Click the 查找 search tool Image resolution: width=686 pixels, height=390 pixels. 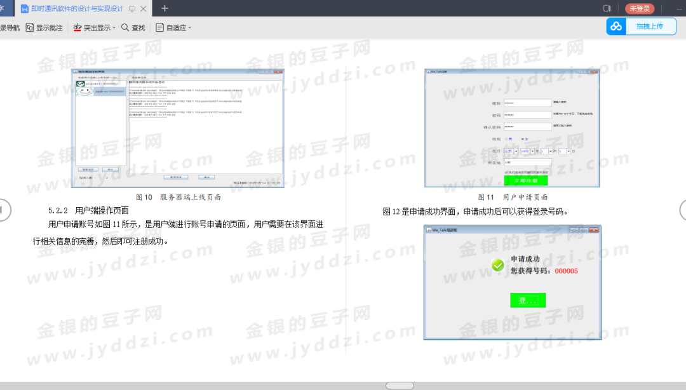(x=133, y=27)
